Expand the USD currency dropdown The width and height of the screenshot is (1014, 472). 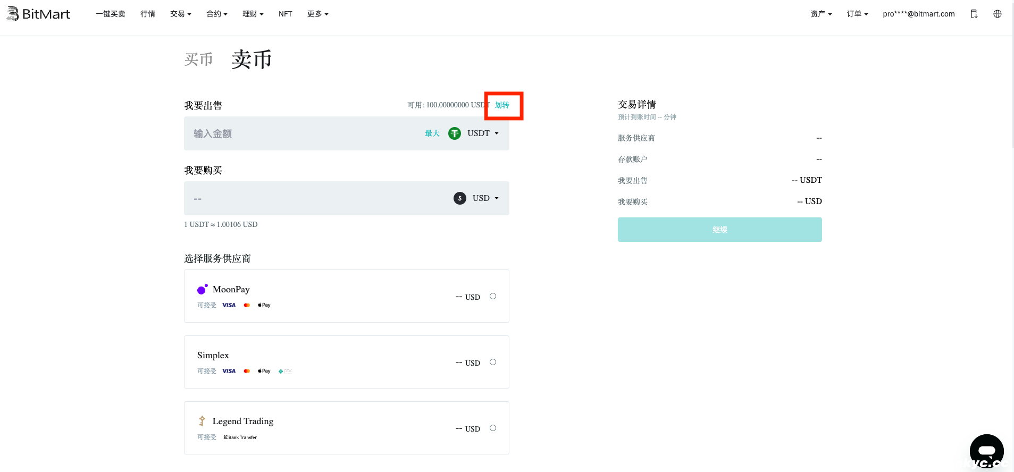[486, 198]
